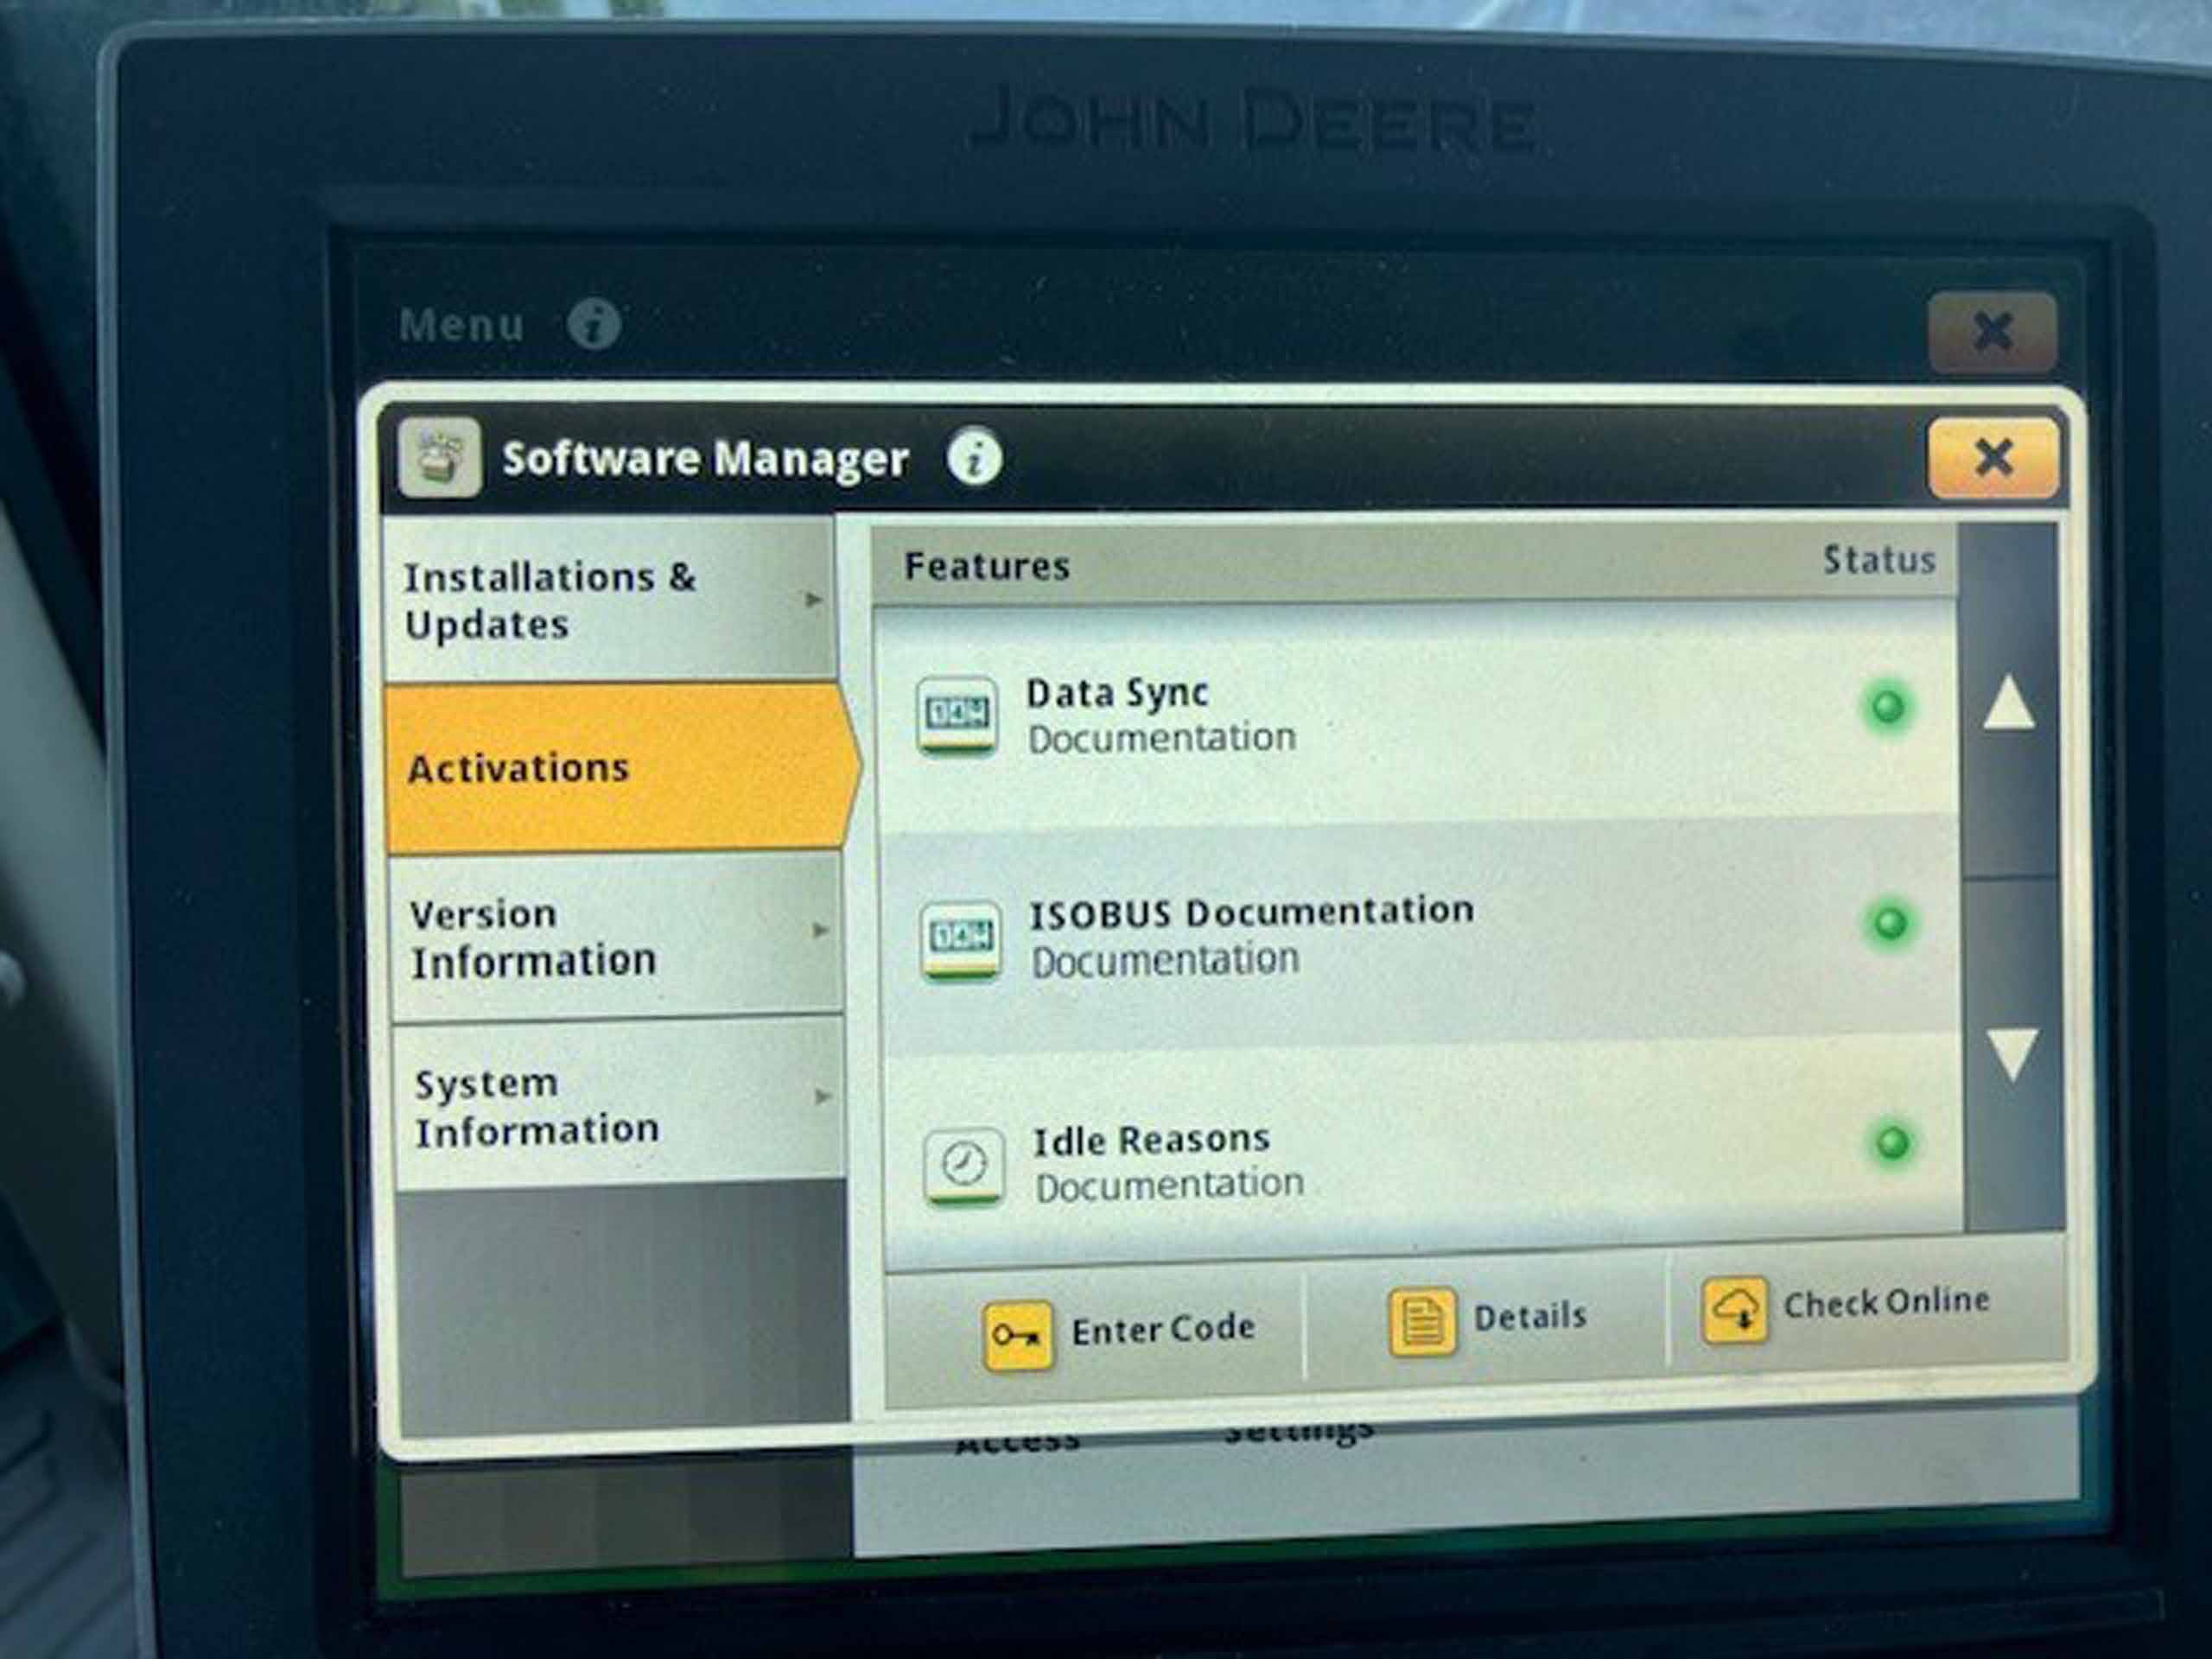Click the Software Manager app icon
2212x1659 pixels.
439,458
